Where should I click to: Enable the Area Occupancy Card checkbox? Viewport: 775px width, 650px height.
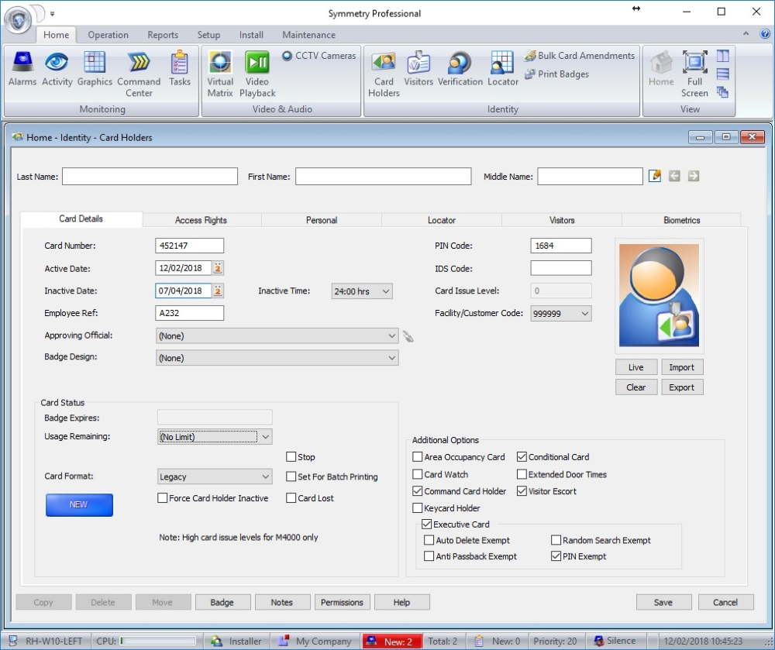(x=418, y=457)
